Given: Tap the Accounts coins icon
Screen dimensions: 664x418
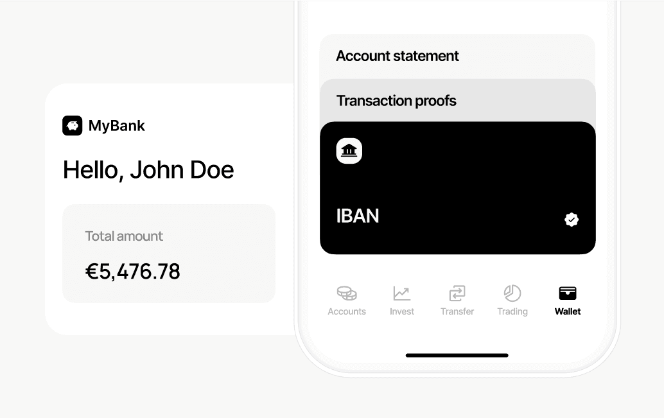Looking at the screenshot, I should [347, 293].
